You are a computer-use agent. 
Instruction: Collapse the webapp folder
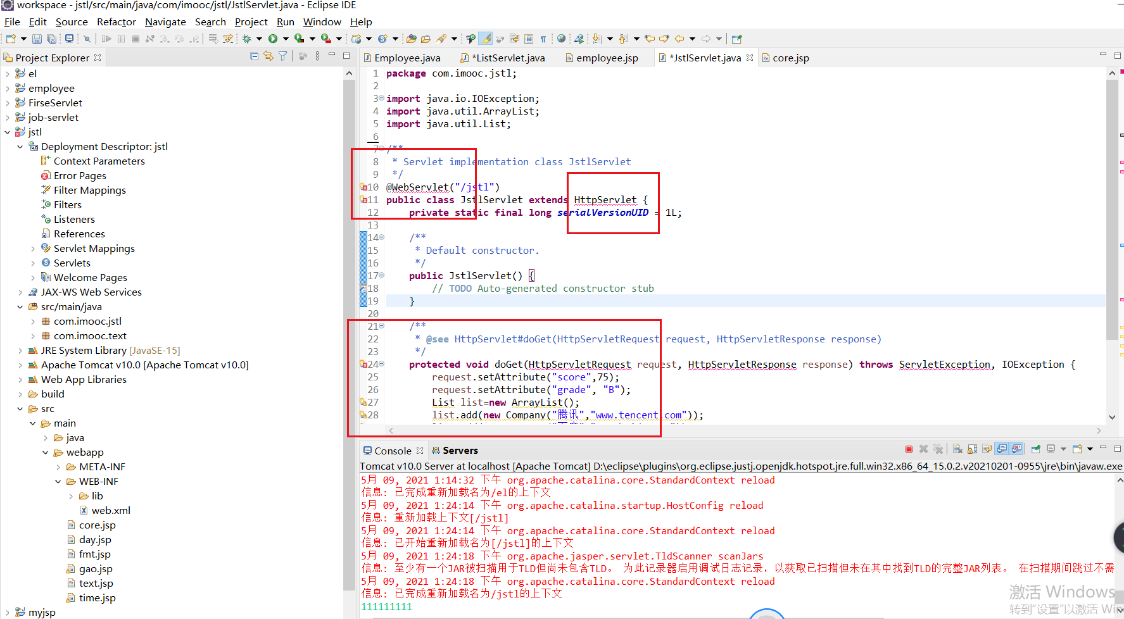click(46, 453)
